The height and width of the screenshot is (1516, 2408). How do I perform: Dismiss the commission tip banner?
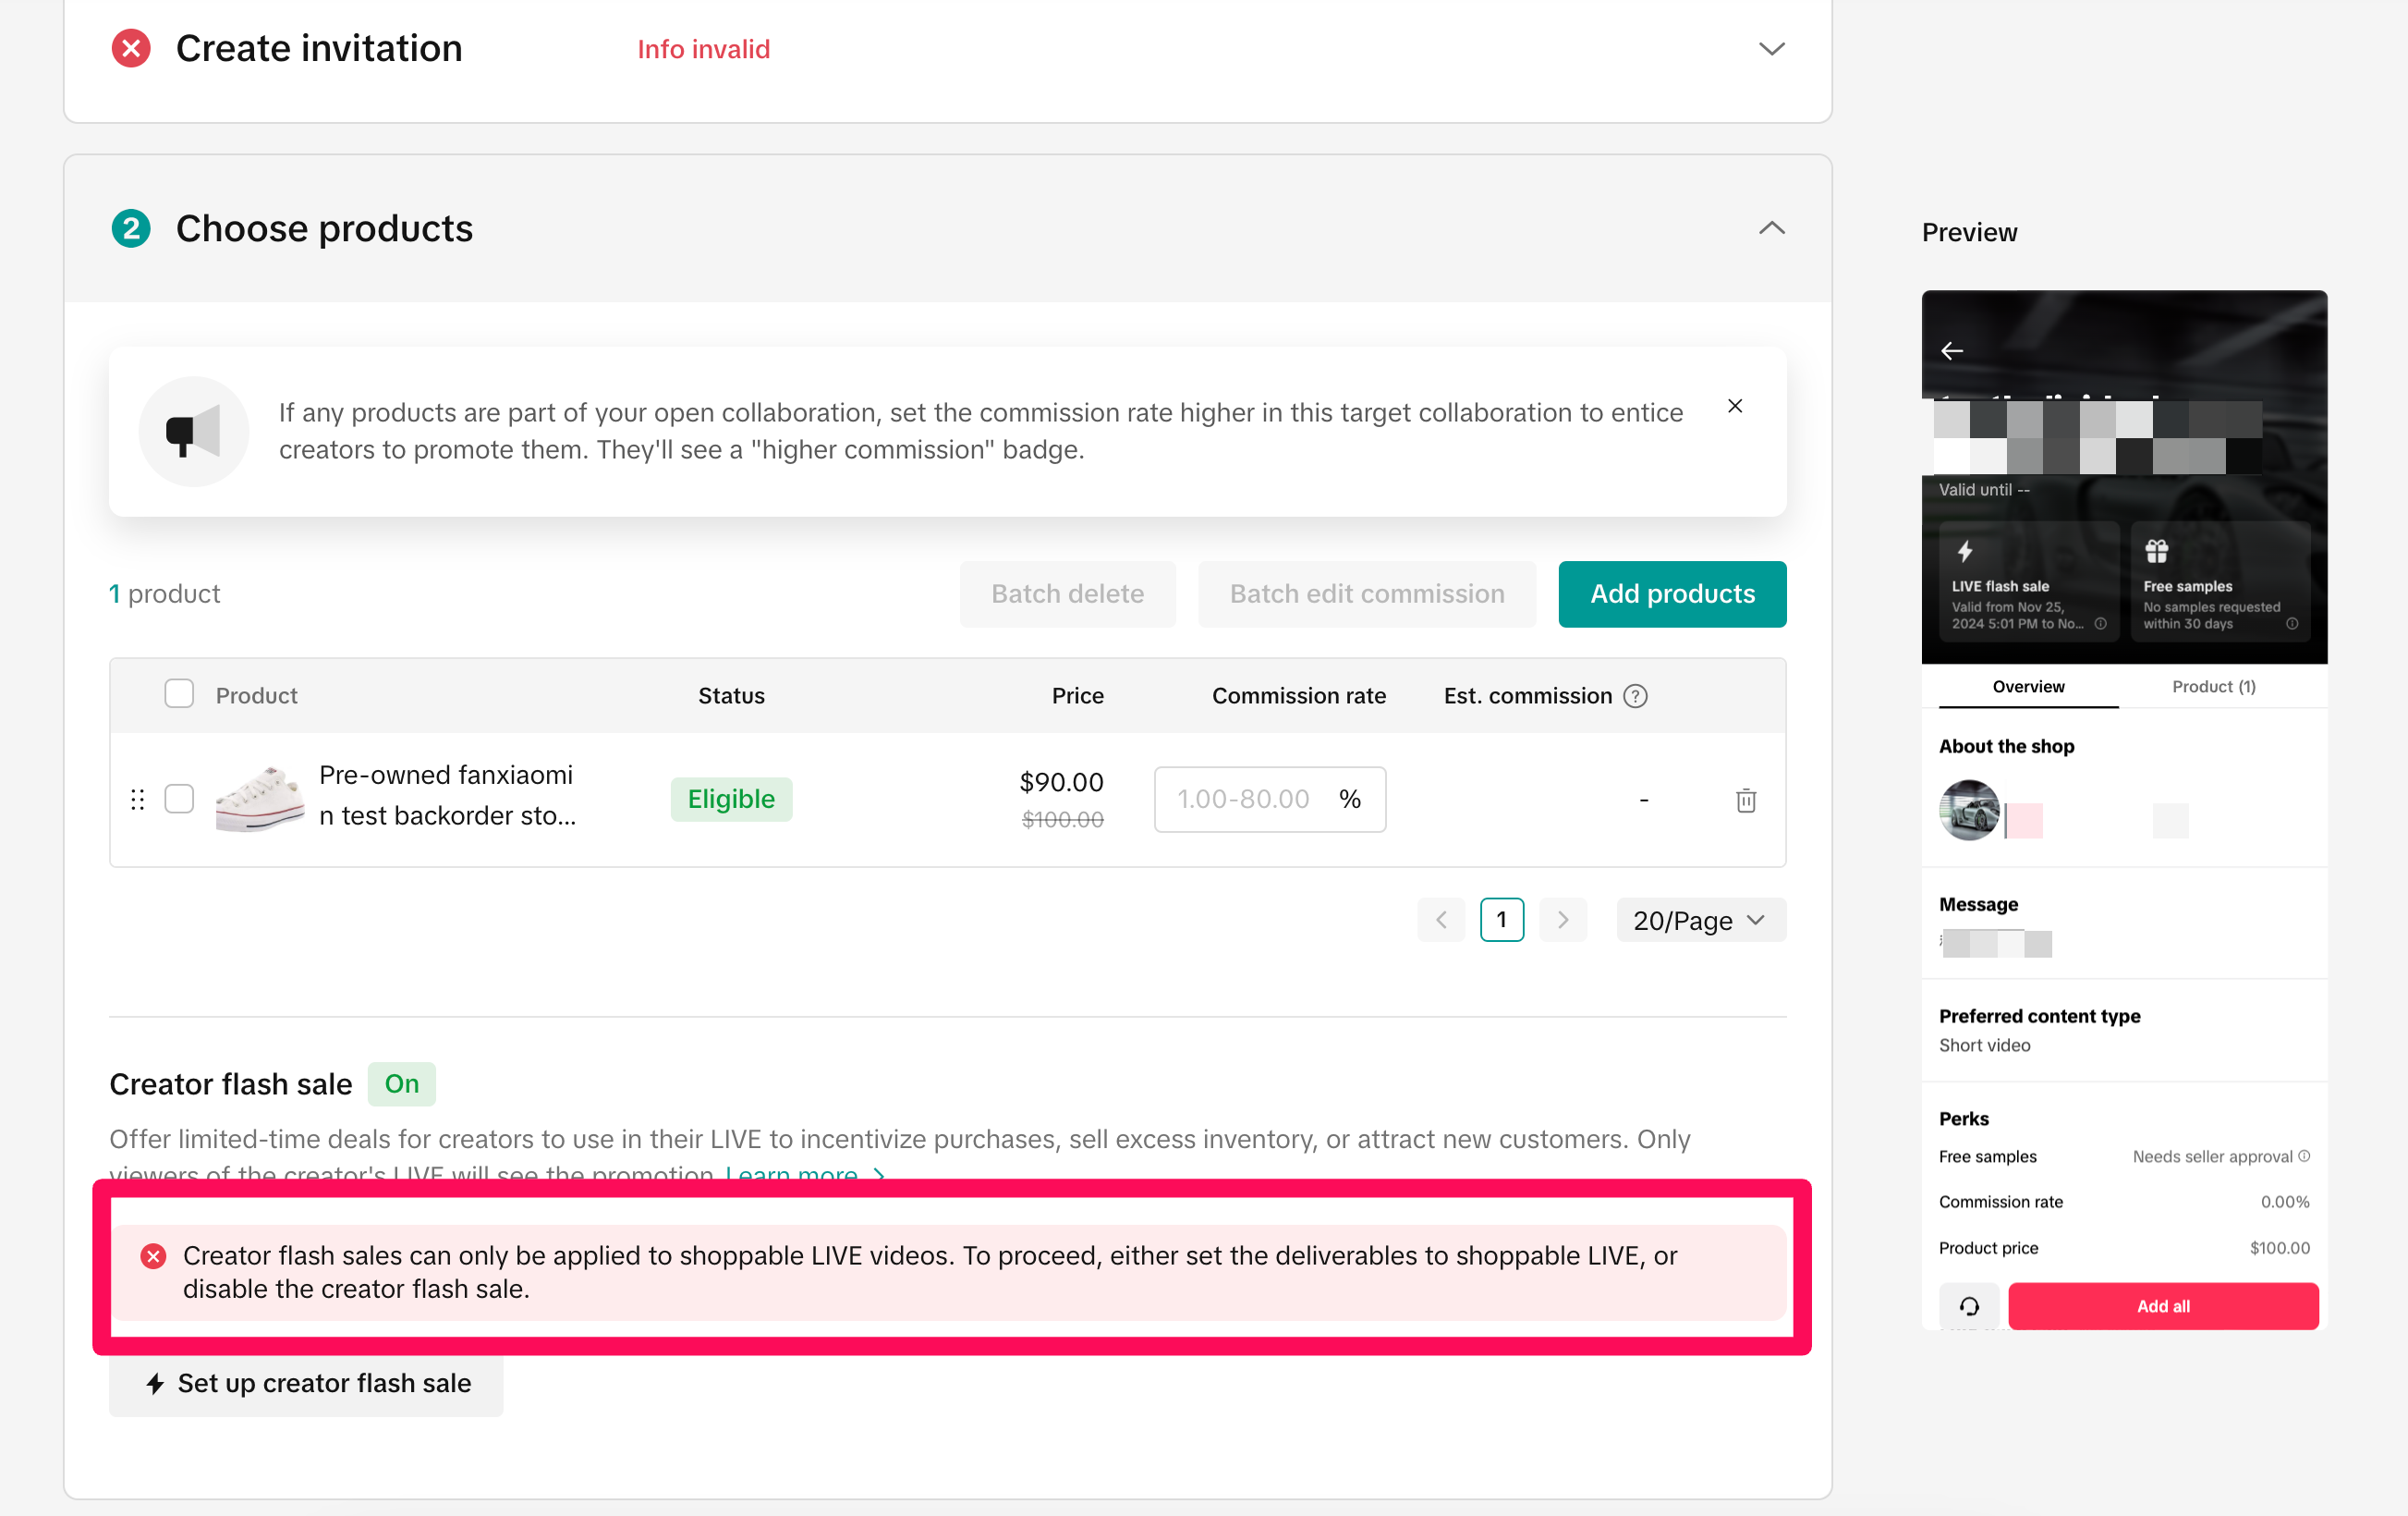1735,406
